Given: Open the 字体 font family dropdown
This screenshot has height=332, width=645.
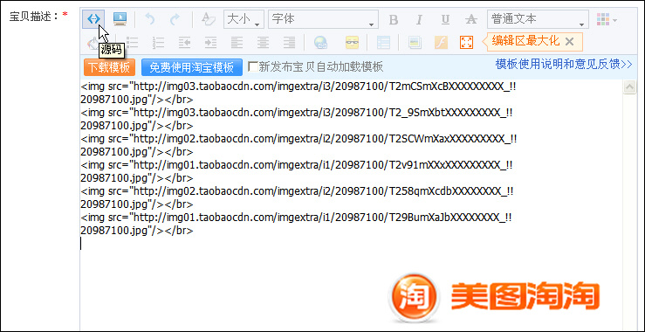Looking at the screenshot, I should pos(323,19).
